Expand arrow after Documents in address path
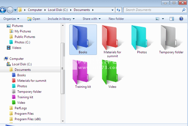 click(93, 10)
